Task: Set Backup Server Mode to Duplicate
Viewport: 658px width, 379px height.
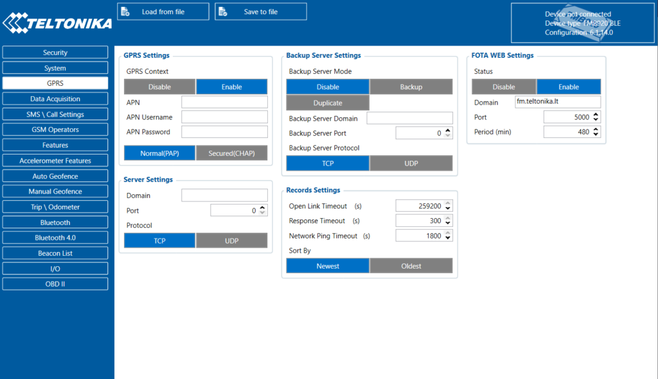Action: (328, 103)
